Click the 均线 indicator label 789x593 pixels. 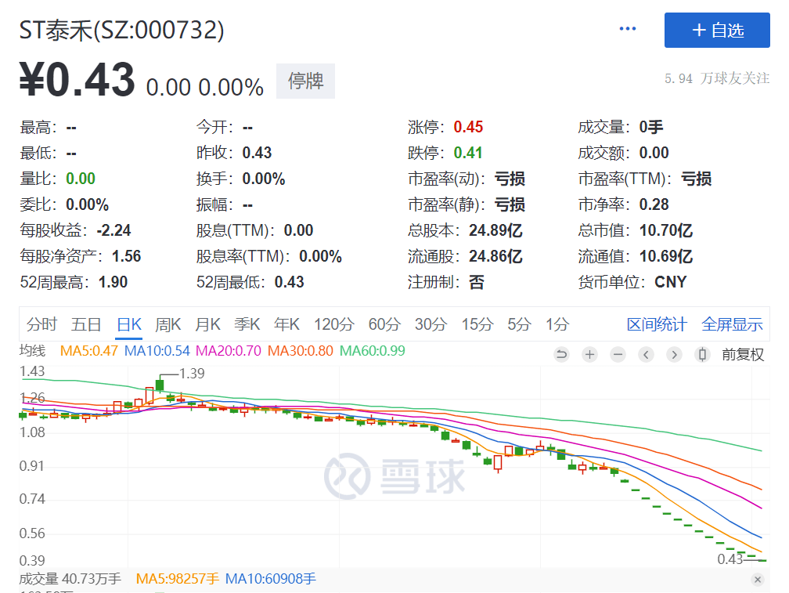(x=32, y=351)
